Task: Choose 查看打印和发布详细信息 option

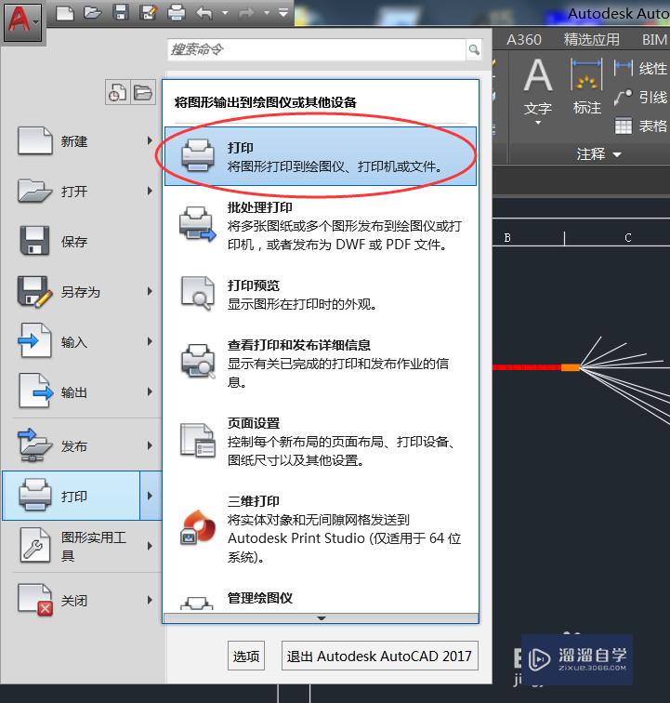Action: tap(321, 364)
